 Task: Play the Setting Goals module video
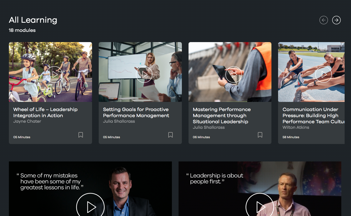coord(144,74)
